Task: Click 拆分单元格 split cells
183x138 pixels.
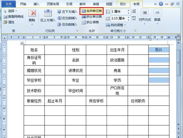Action: pyautogui.click(x=92, y=17)
